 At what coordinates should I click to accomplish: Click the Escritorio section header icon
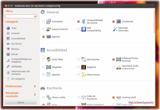[x=43, y=88]
